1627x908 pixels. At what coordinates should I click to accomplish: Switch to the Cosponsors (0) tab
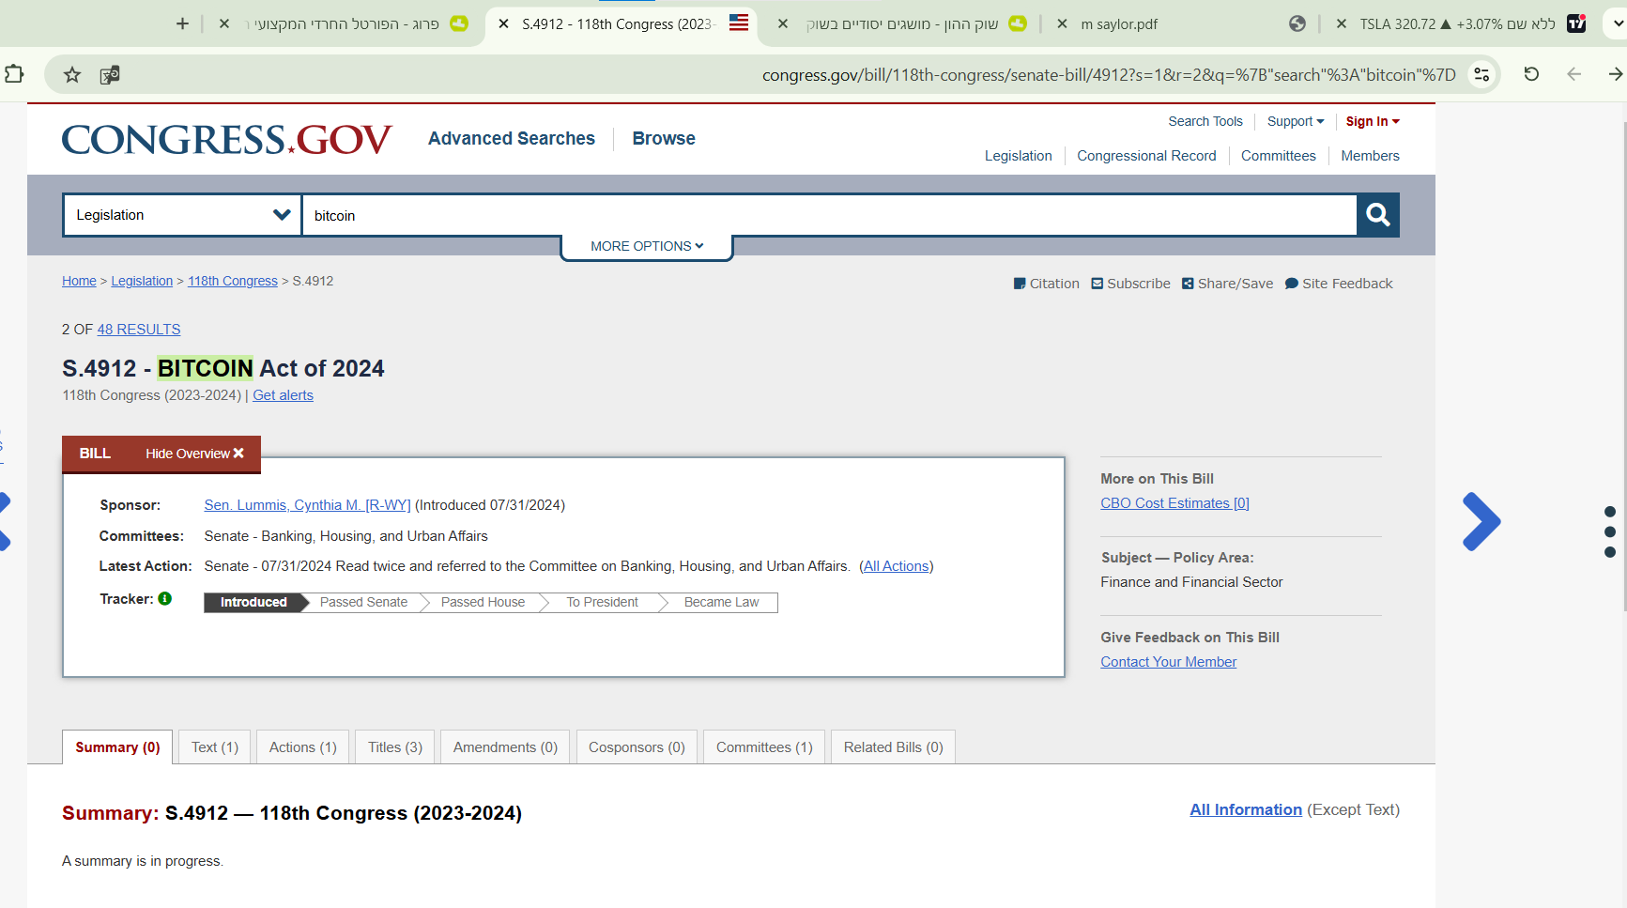tap(637, 747)
